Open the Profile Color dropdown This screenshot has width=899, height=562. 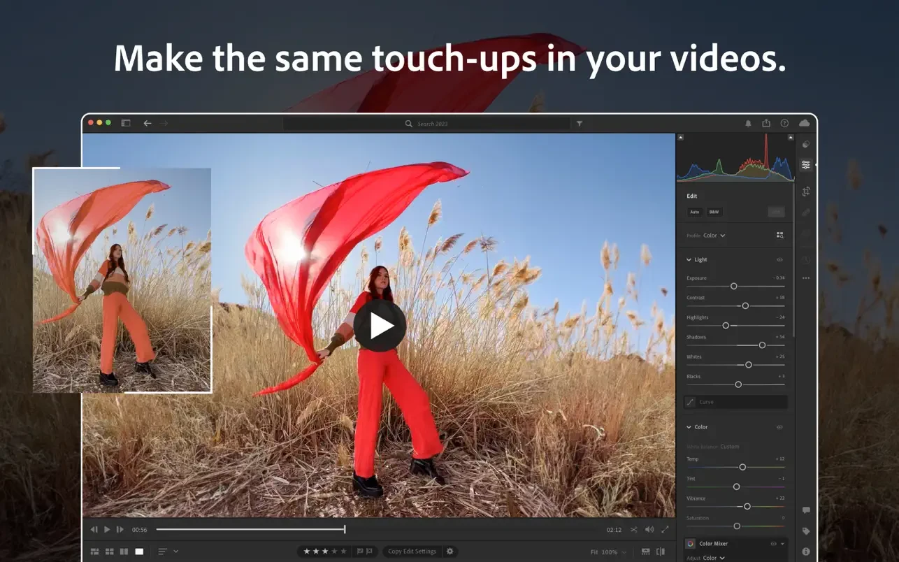(714, 236)
